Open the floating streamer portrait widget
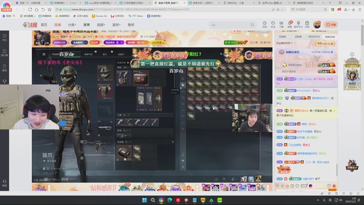 point(352,74)
